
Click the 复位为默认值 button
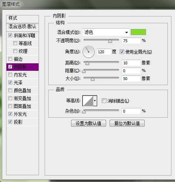coord(127,123)
